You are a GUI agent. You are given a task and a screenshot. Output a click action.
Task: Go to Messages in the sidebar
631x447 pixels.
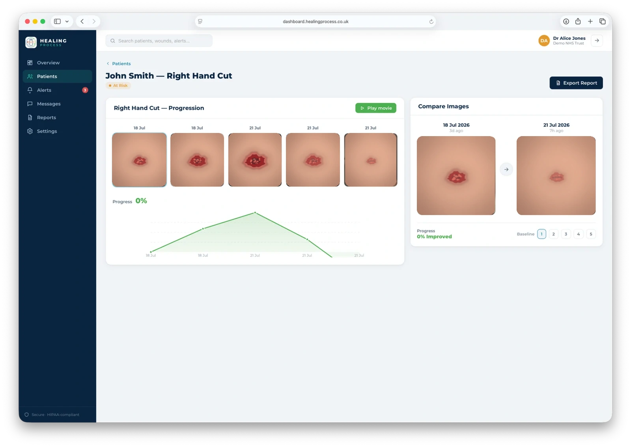(57, 104)
